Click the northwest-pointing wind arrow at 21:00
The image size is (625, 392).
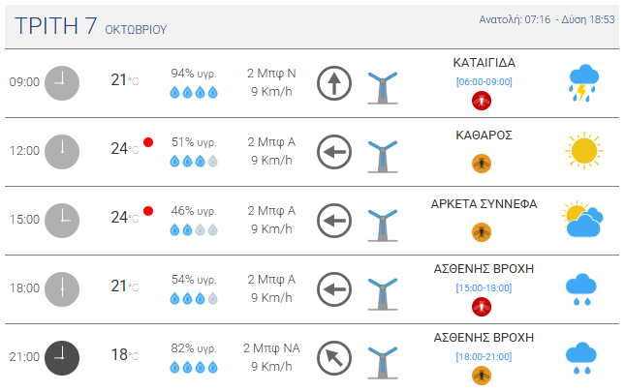click(333, 357)
